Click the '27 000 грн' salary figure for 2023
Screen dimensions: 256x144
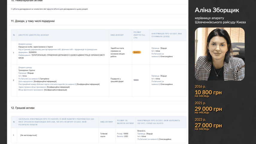pos(208,125)
